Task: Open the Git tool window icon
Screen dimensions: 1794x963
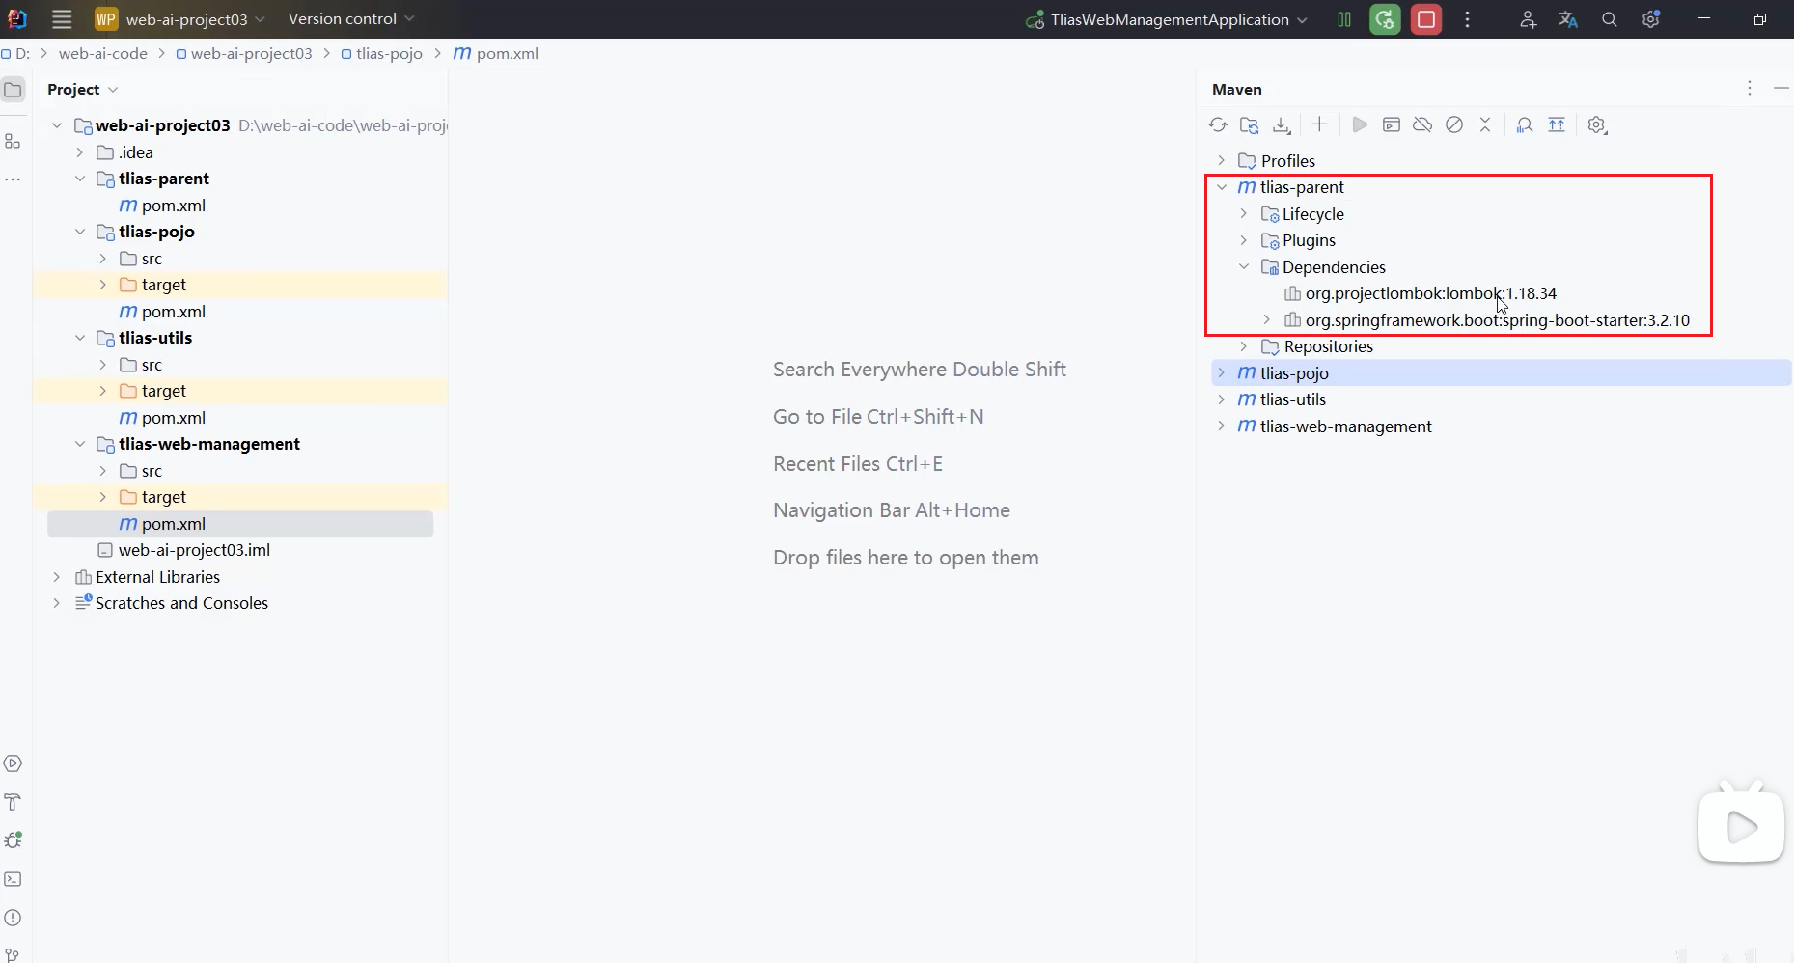Action: [x=13, y=954]
